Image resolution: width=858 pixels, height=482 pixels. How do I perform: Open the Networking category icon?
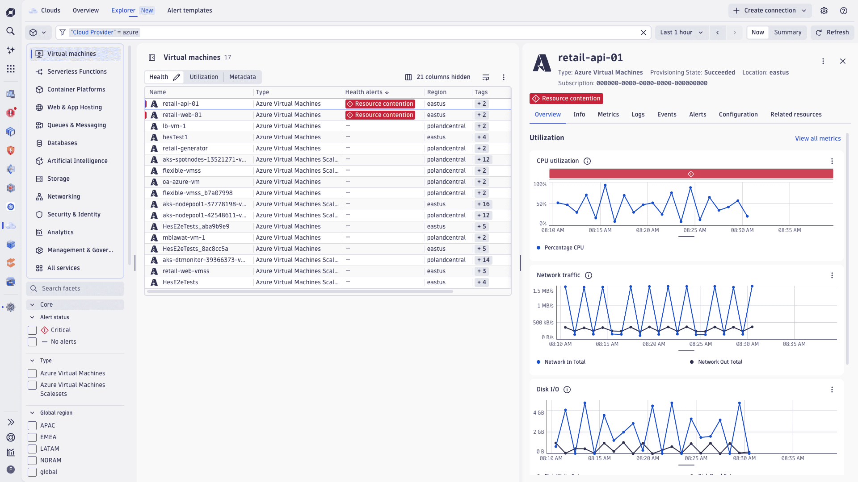coord(39,196)
